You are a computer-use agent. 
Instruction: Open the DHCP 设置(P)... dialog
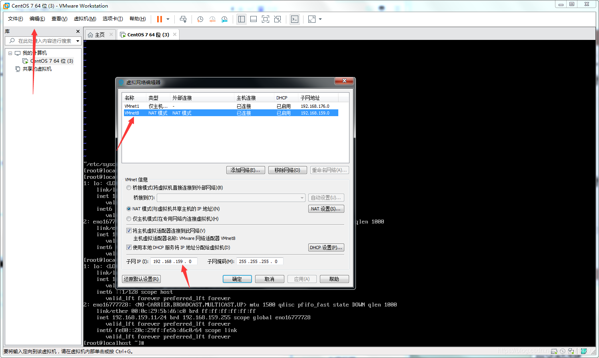point(326,247)
